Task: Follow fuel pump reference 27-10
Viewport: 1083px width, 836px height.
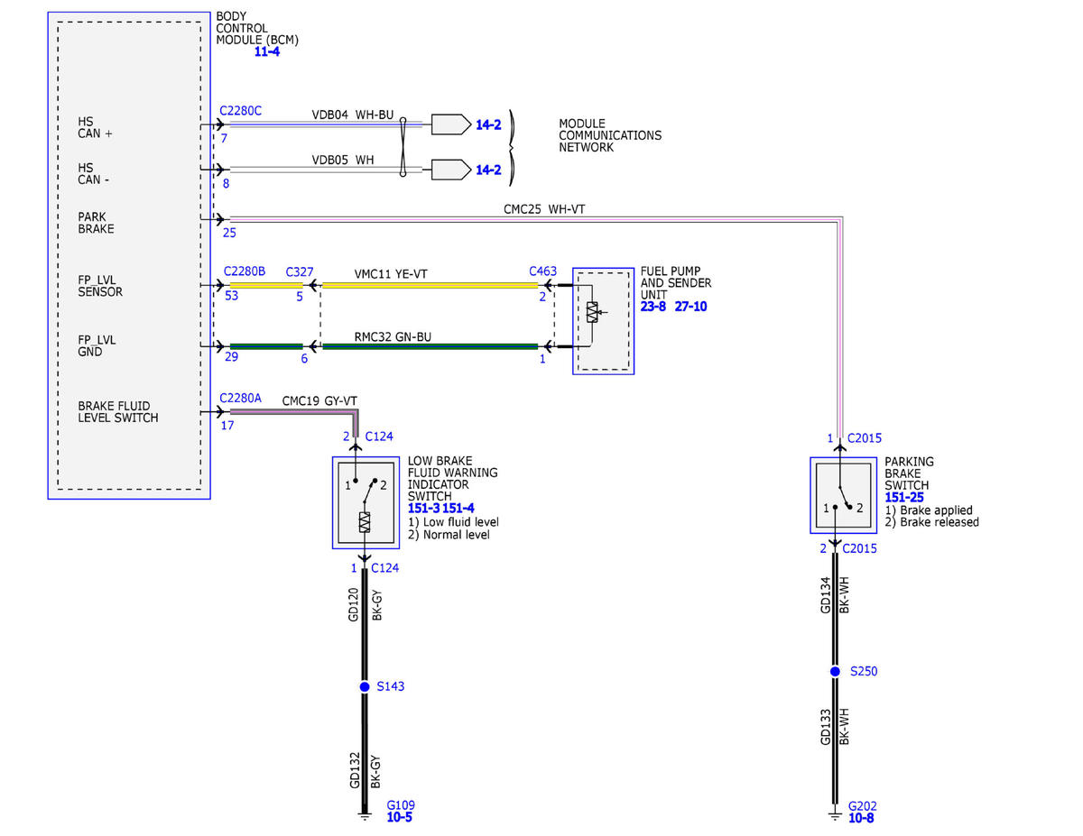Action: coord(690,307)
